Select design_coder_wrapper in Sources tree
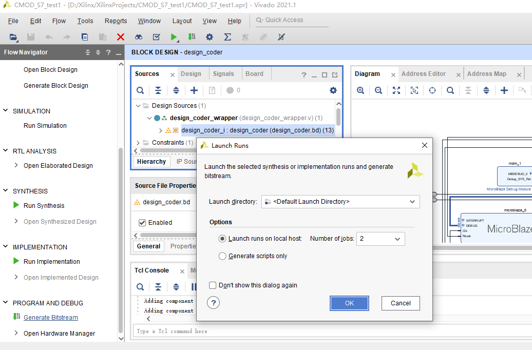 pyautogui.click(x=203, y=118)
